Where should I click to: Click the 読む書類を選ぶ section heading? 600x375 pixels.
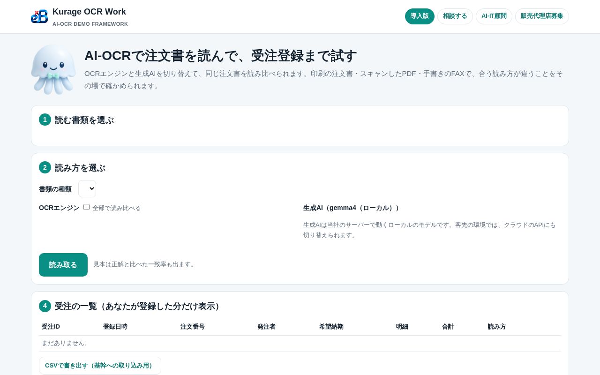84,120
